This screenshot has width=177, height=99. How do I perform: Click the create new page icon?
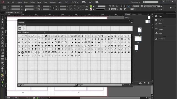pos(145,83)
